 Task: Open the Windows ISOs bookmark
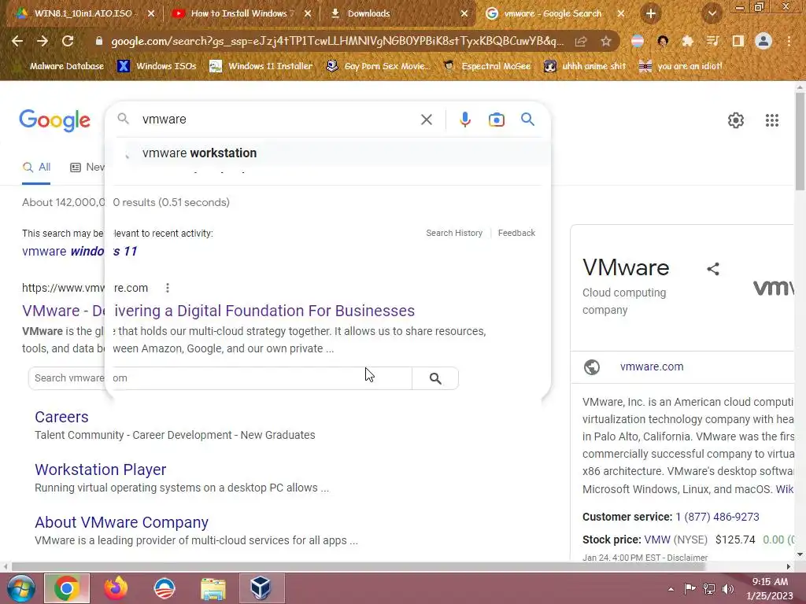point(157,66)
